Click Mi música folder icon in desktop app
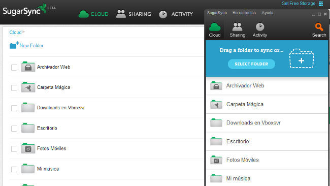Viewport: 330px width, 186px height. coord(216,178)
